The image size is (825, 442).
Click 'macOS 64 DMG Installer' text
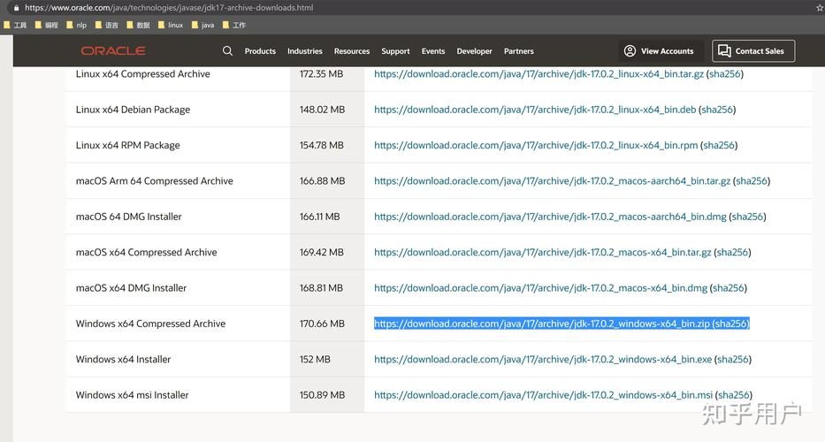click(x=128, y=217)
